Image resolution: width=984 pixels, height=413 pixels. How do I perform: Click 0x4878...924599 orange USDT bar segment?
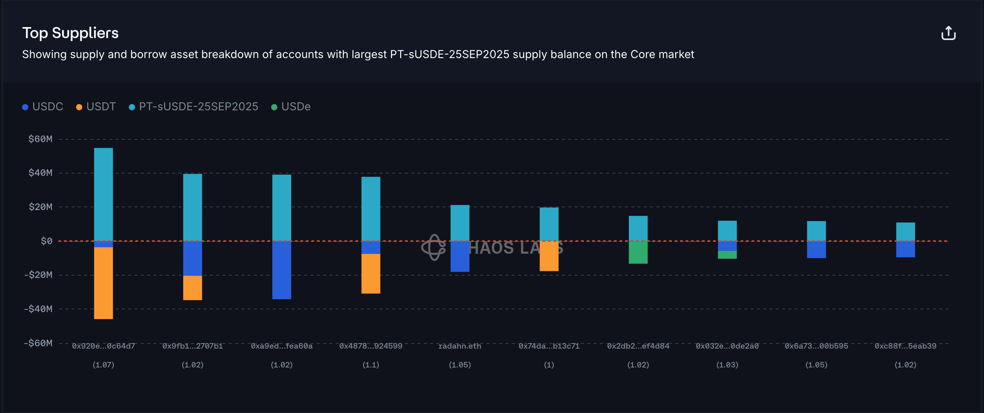pyautogui.click(x=371, y=274)
